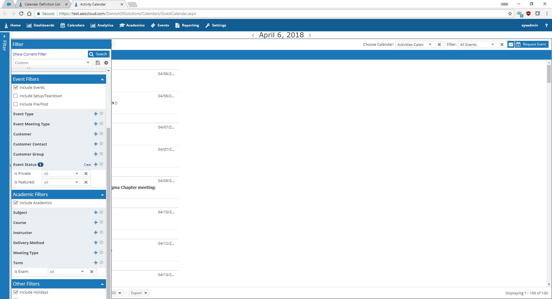
Task: Clear the Is Private value
Action: click(x=86, y=174)
